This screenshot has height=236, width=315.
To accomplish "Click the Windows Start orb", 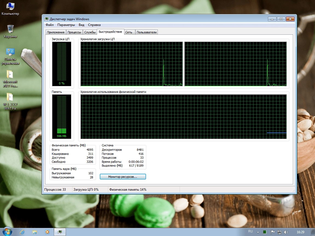I will tap(7, 232).
